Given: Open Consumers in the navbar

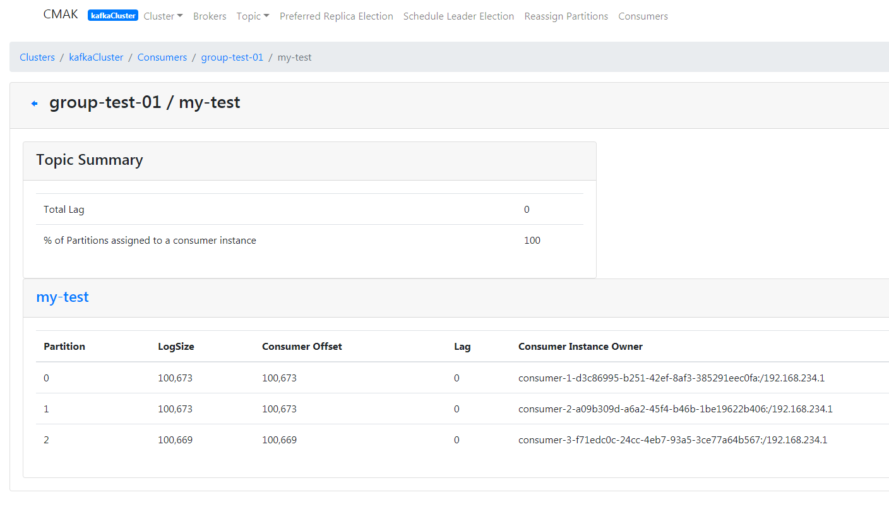Looking at the screenshot, I should tap(643, 16).
